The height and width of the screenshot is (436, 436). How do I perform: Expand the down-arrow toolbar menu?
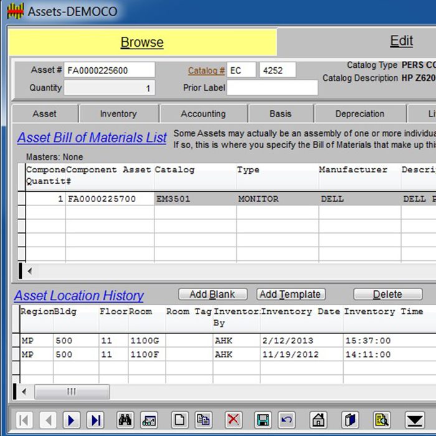click(414, 420)
